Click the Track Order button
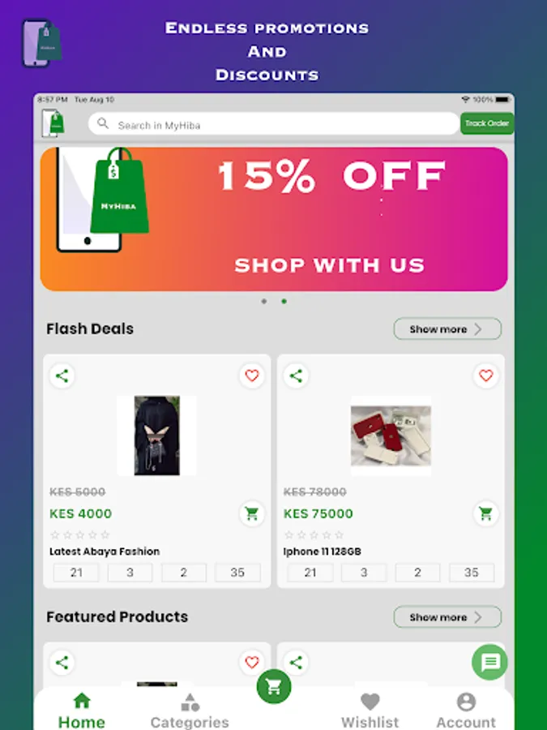Image resolution: width=547 pixels, height=730 pixels. (x=487, y=123)
